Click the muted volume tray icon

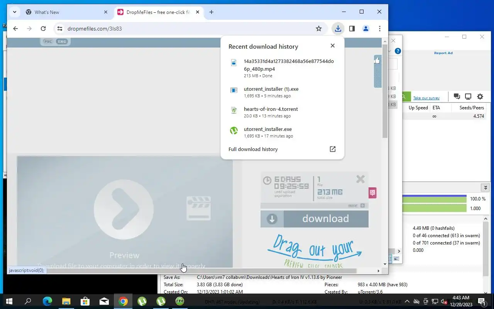pos(444,301)
